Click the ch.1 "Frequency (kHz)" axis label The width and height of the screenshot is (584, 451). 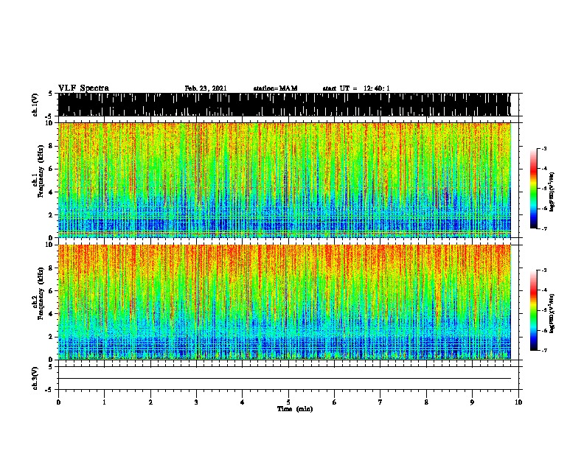click(41, 171)
